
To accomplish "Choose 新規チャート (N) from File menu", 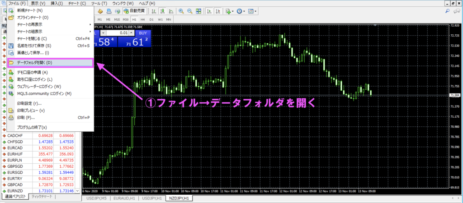I will coord(50,10).
